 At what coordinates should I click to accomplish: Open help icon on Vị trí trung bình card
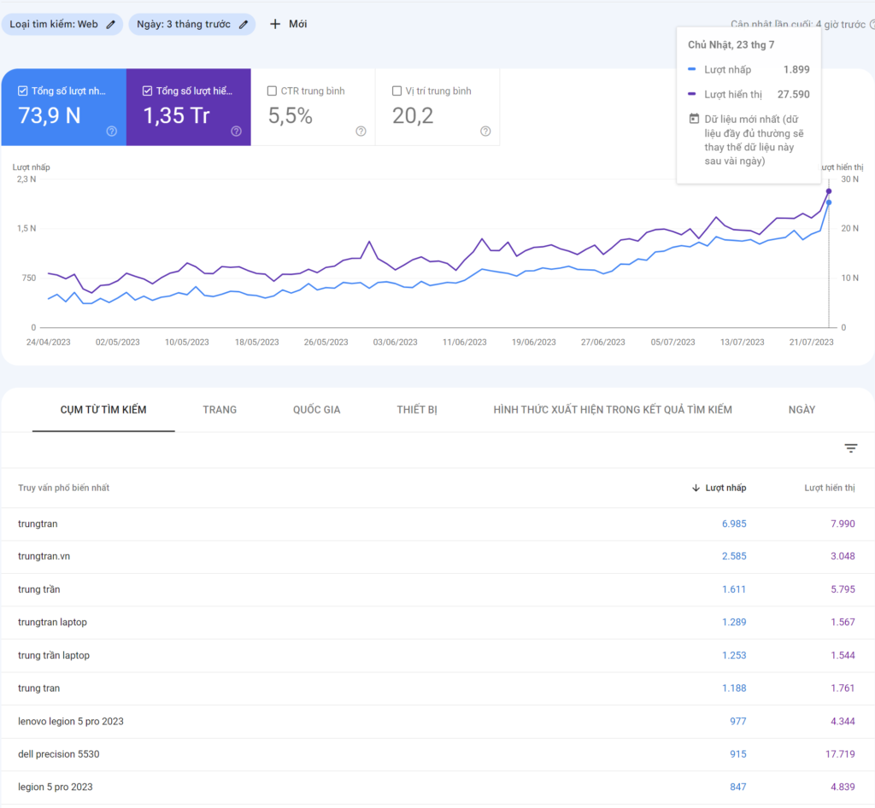click(485, 131)
